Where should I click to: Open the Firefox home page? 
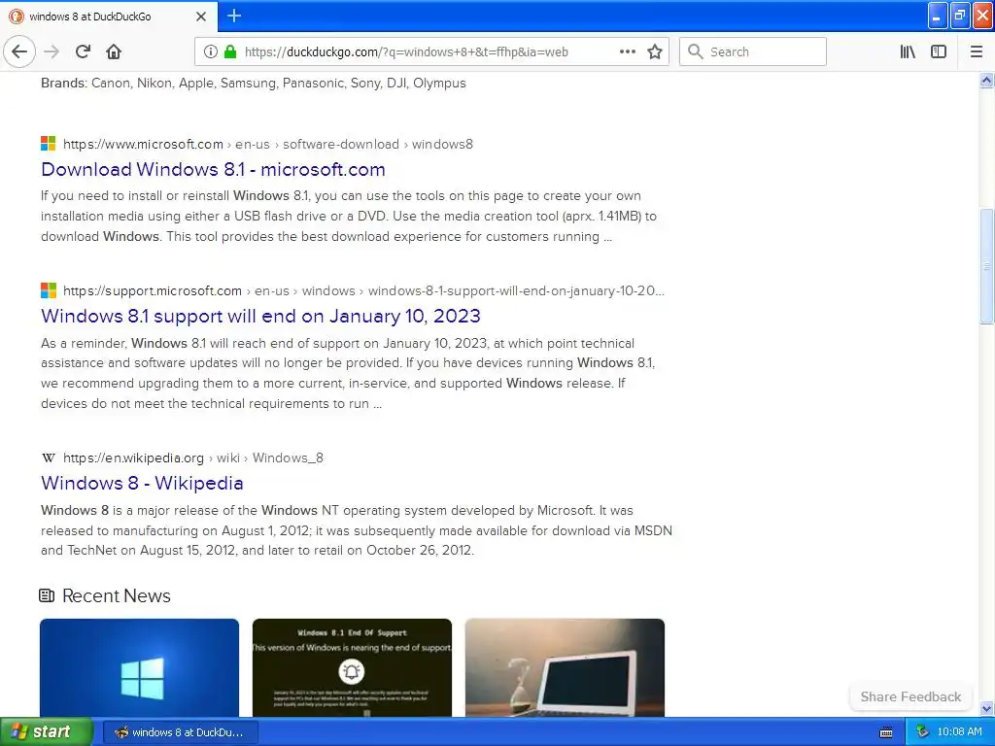click(x=114, y=51)
